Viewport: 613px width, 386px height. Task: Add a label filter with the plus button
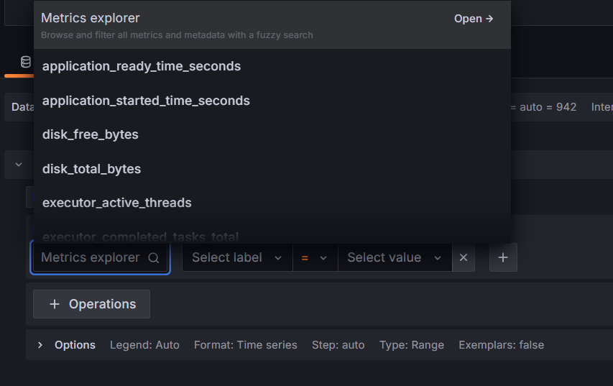(503, 257)
